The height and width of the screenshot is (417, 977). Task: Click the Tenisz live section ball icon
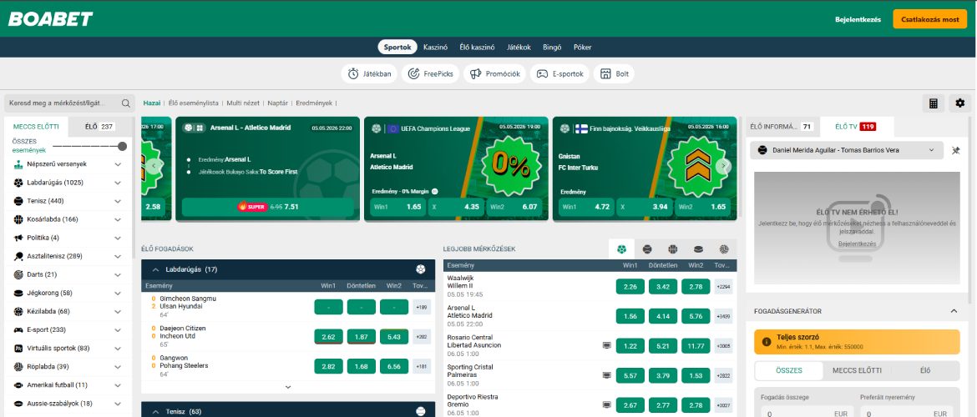(421, 411)
